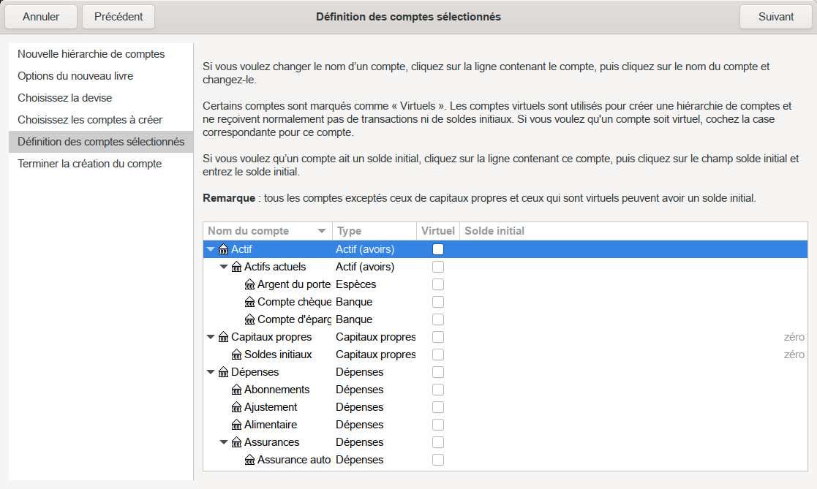The height and width of the screenshot is (489, 817).
Task: Open Terminer la création du compte step
Action: click(x=90, y=164)
